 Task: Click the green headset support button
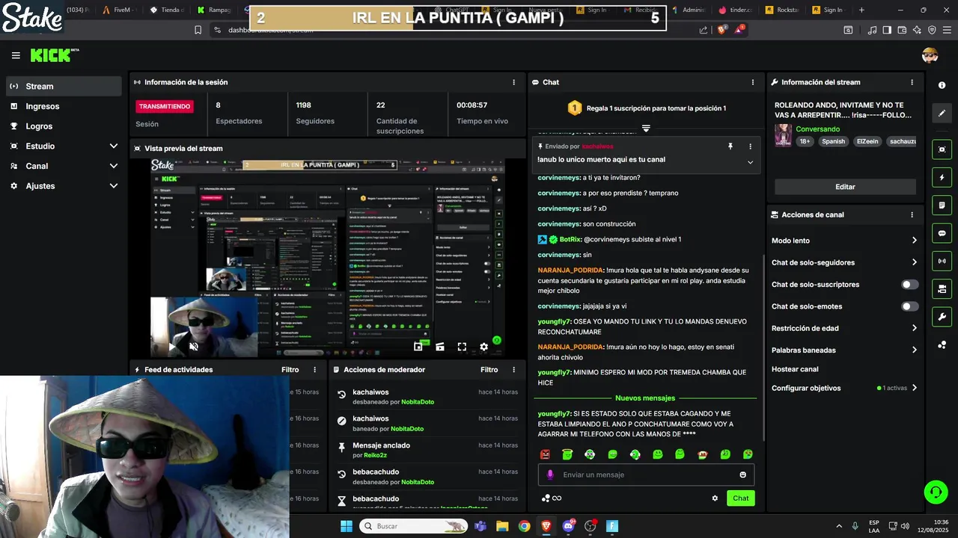[x=936, y=492]
